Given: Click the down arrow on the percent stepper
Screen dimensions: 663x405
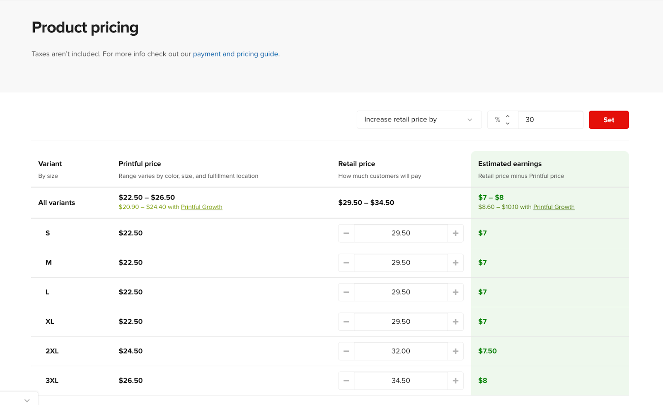Looking at the screenshot, I should [x=507, y=123].
